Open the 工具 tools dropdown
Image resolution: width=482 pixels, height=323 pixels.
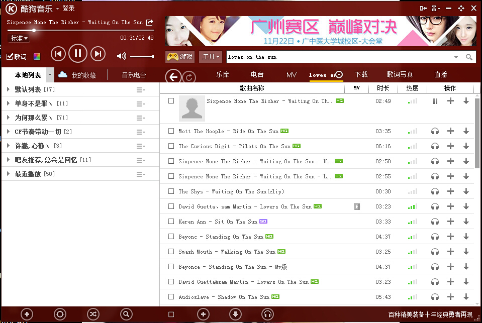pyautogui.click(x=211, y=57)
